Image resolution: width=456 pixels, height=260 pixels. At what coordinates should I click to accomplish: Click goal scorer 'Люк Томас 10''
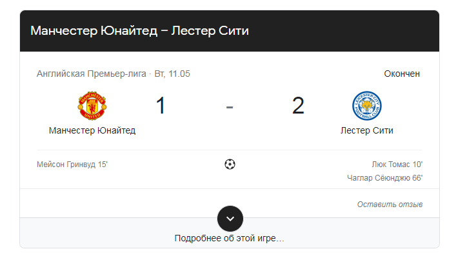(x=397, y=165)
